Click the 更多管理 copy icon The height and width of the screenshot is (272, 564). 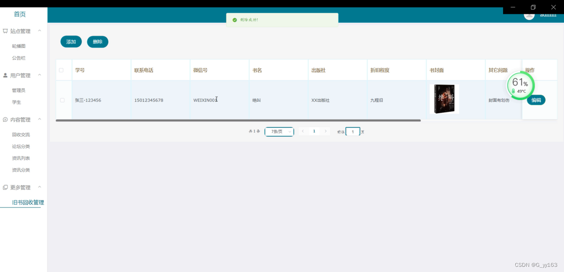click(5, 187)
